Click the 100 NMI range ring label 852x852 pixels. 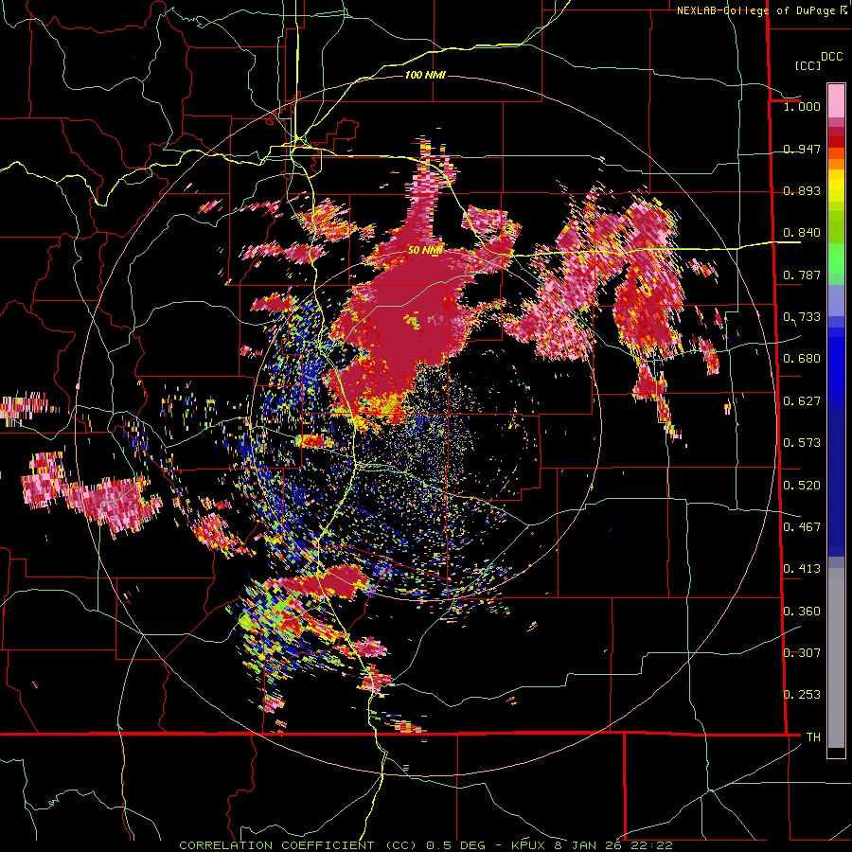425,75
